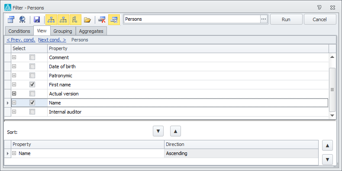
Task: Open the Aggregates tab
Action: [x=91, y=31]
